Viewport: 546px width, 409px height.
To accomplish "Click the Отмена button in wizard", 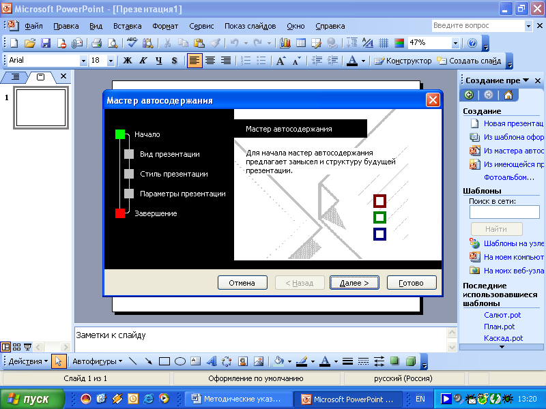I will pos(242,283).
